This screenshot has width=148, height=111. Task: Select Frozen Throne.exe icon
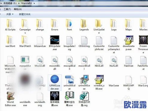click(x=143, y=40)
